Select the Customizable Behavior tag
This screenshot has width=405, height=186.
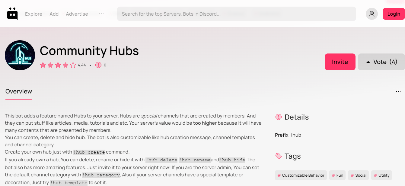(x=301, y=175)
